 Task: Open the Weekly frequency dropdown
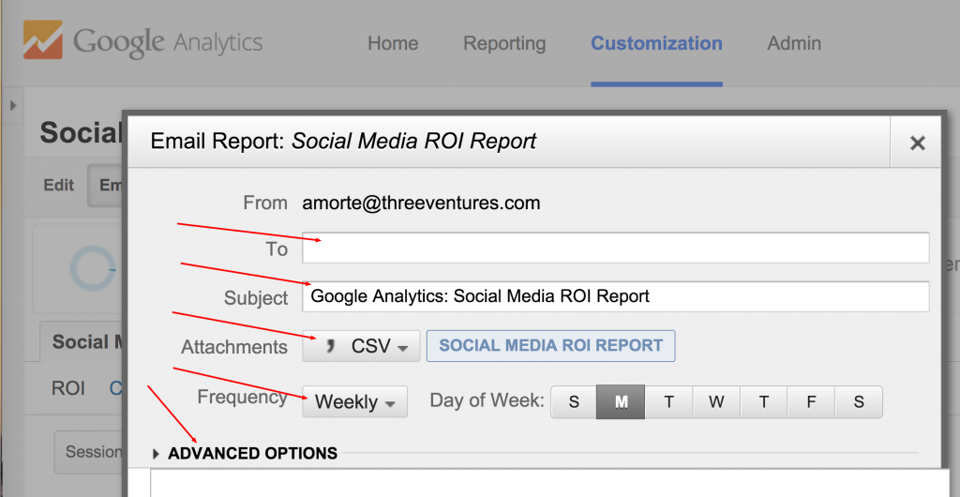pyautogui.click(x=354, y=401)
